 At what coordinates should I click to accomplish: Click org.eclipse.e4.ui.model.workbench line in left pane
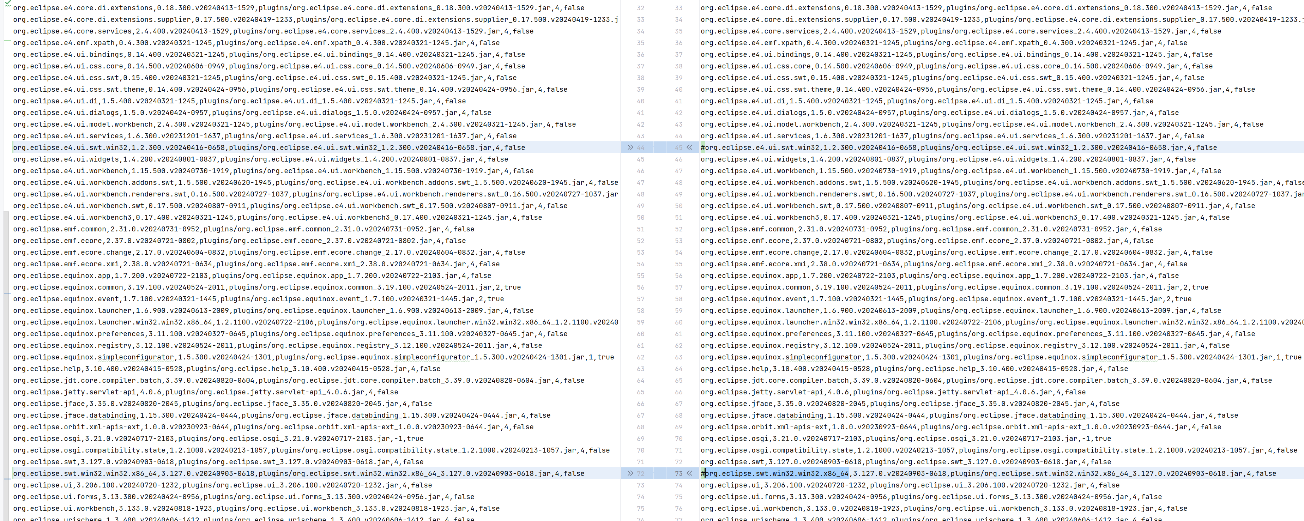pyautogui.click(x=294, y=124)
